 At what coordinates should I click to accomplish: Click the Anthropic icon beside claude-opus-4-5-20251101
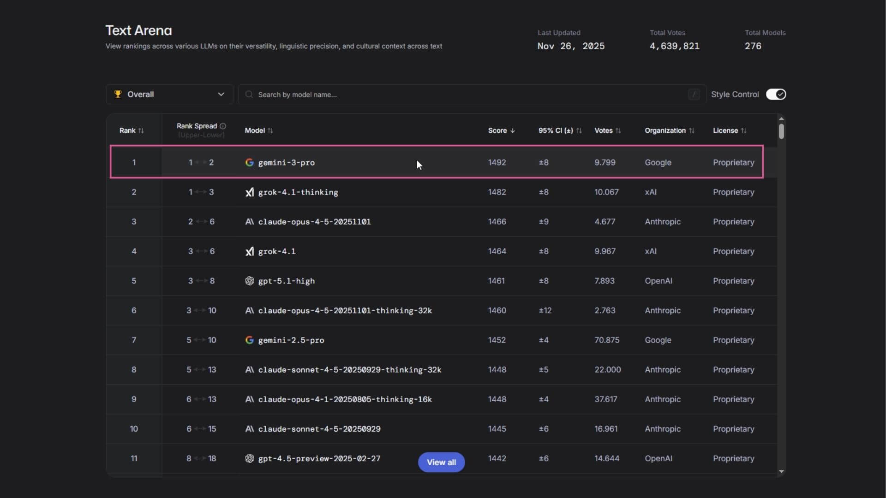tap(249, 222)
